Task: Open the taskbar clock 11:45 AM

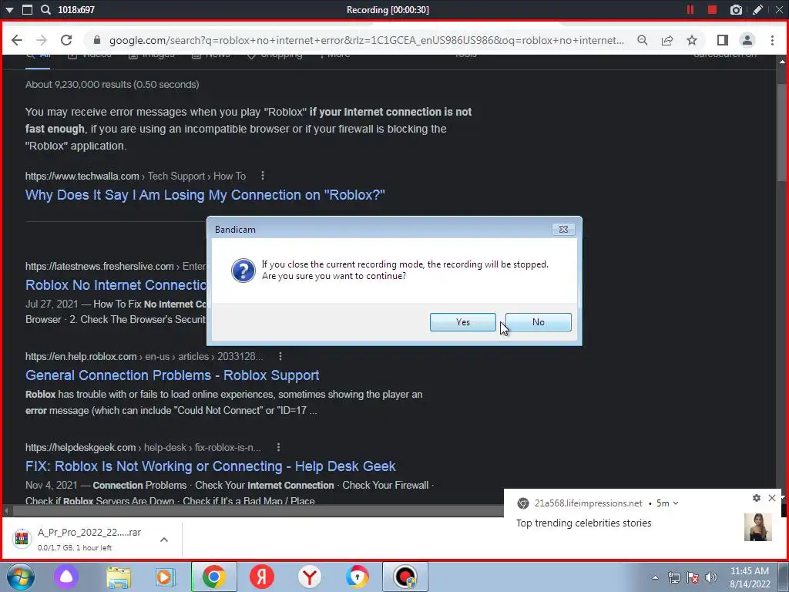Action: [750, 577]
